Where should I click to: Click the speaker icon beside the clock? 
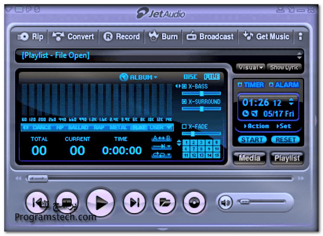[254, 113]
